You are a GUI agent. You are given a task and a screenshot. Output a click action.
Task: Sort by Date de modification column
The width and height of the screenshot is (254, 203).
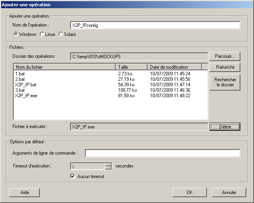174,67
